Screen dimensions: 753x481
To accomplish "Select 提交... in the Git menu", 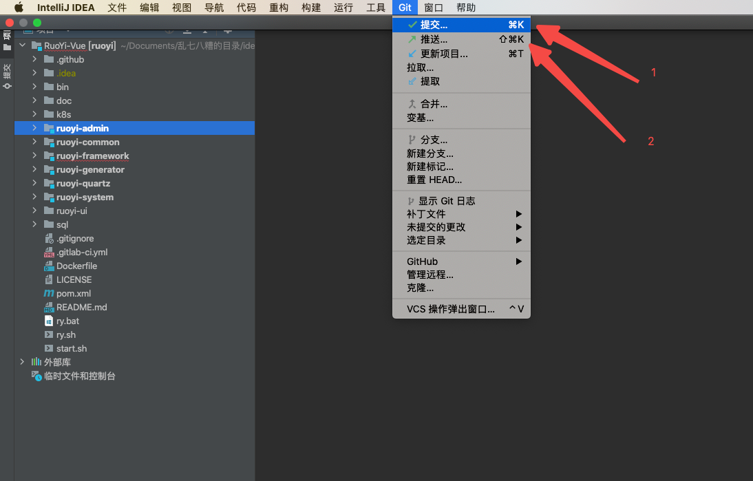I will [434, 25].
